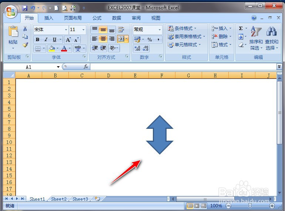
Task: Toggle middle vertical alignment
Action: [x=103, y=29]
